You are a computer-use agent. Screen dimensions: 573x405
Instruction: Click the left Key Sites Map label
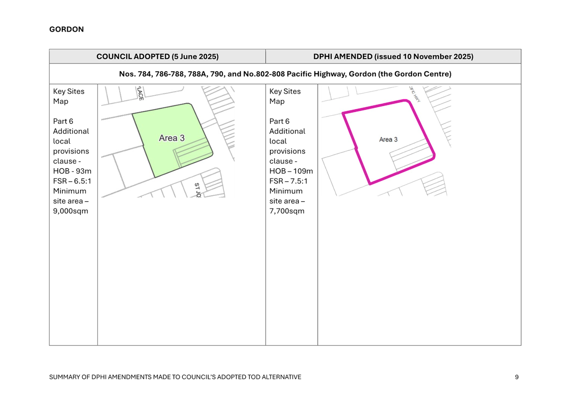click(68, 96)
